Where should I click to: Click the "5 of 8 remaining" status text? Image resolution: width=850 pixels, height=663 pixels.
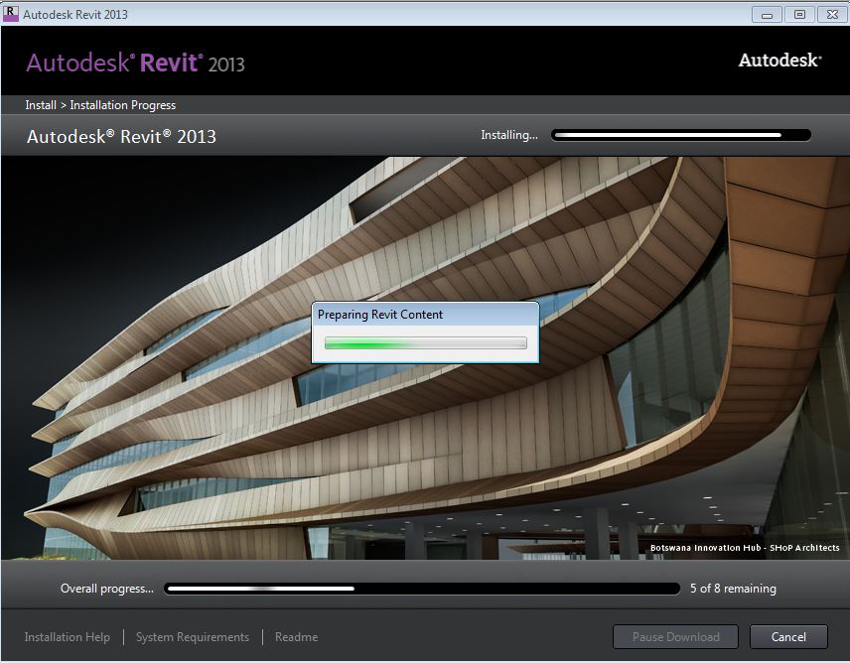pos(733,589)
